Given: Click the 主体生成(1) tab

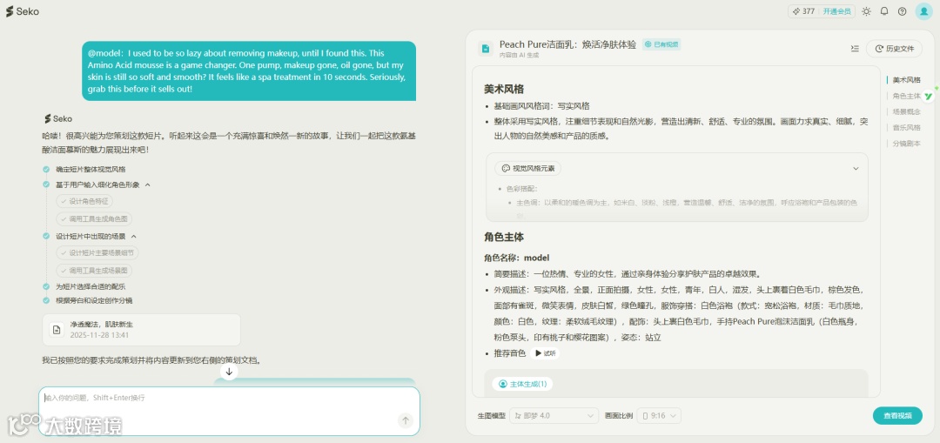Looking at the screenshot, I should coord(522,385).
